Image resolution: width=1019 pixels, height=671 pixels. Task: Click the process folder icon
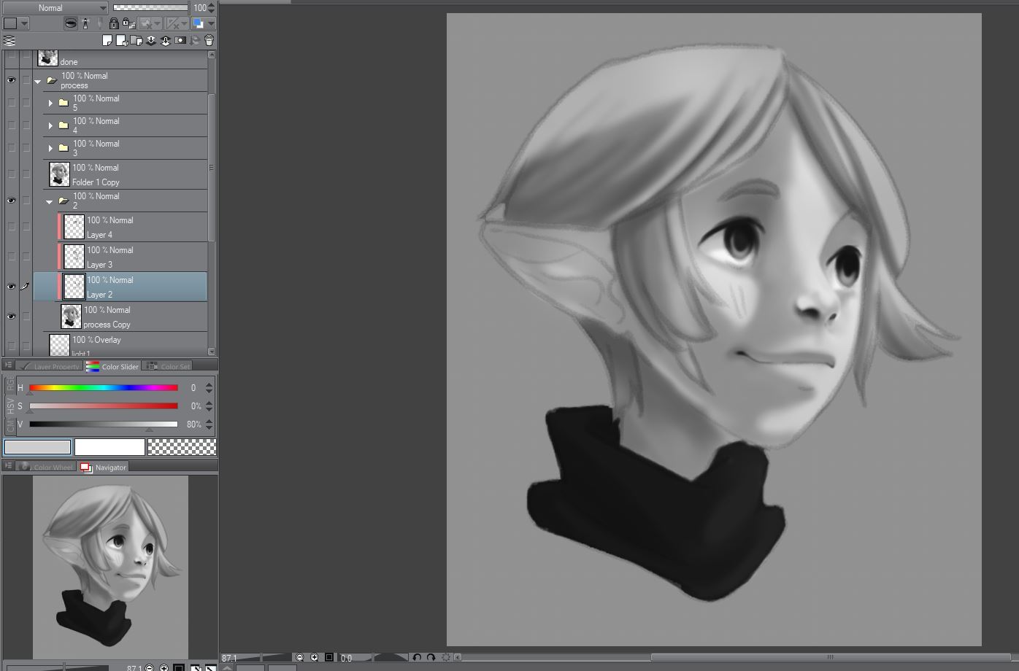click(52, 80)
